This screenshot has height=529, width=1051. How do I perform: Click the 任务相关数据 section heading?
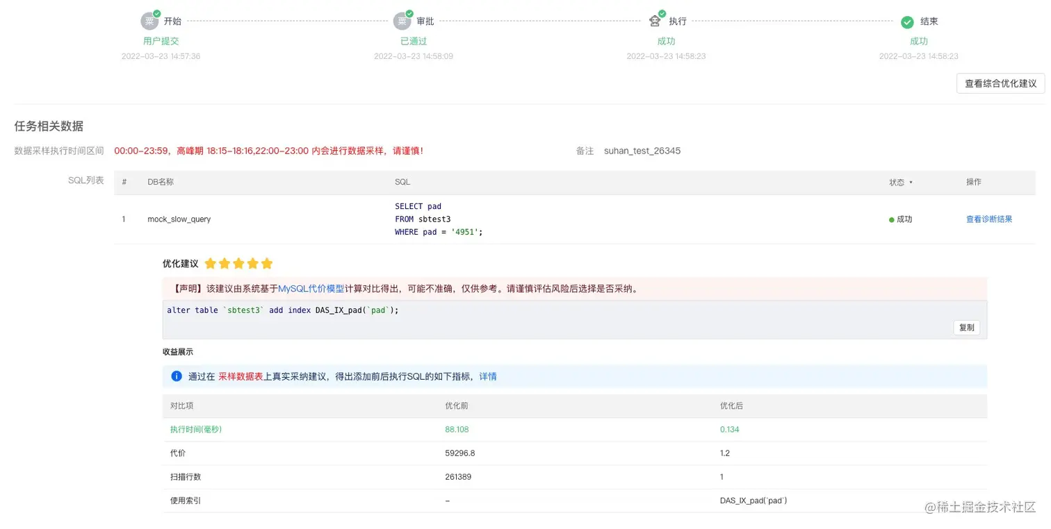(x=49, y=126)
